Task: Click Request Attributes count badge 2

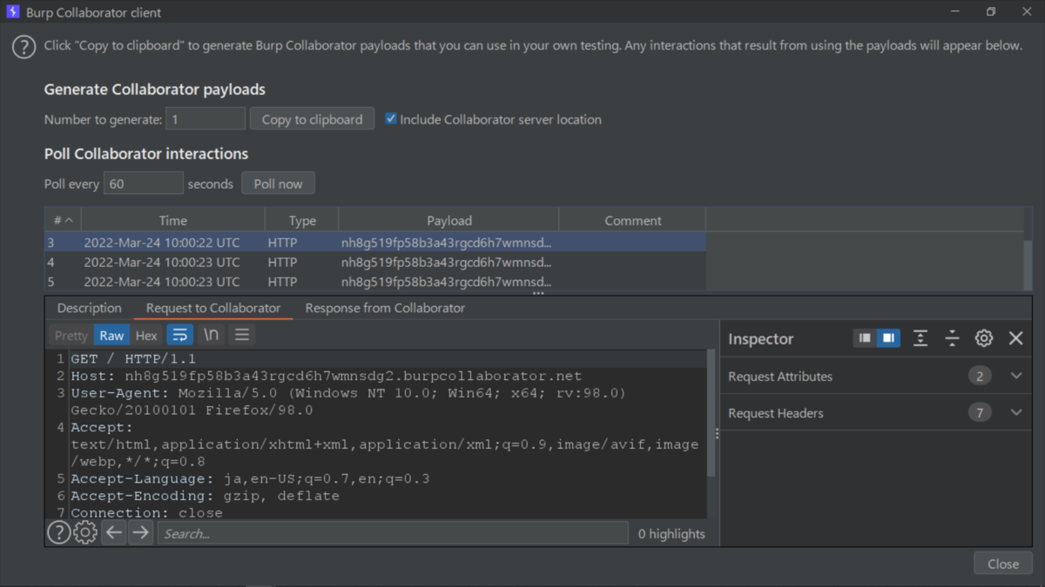Action: click(980, 376)
